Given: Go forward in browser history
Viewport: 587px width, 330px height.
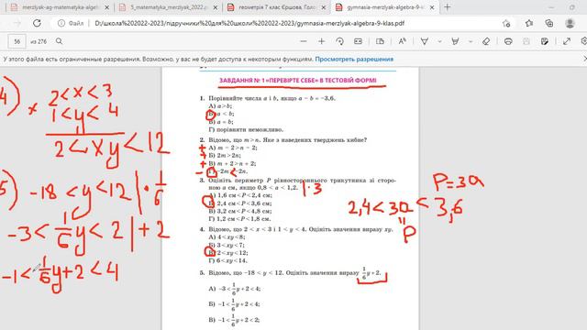Looking at the screenshot, I should (x=17, y=23).
